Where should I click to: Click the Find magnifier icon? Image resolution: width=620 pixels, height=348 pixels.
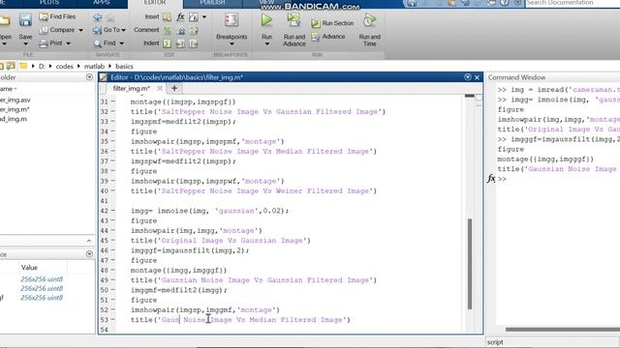click(x=97, y=43)
